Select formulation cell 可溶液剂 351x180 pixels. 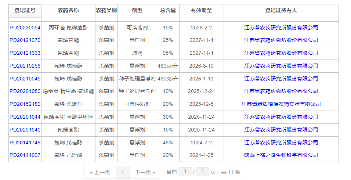[137, 28]
